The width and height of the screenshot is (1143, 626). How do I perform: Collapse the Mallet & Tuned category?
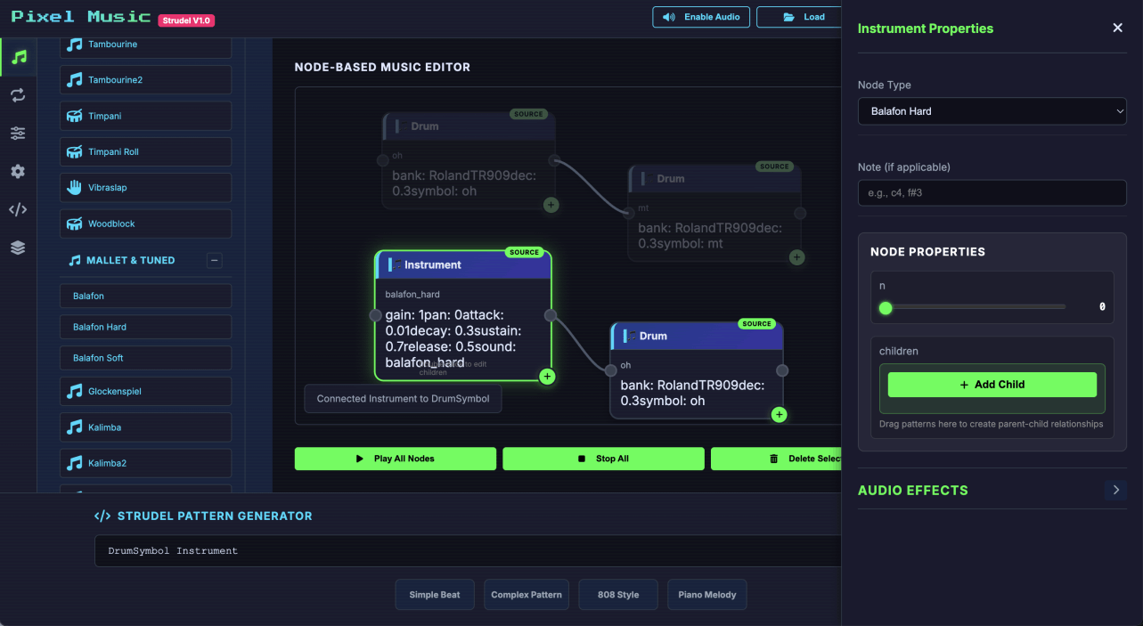[x=214, y=261]
